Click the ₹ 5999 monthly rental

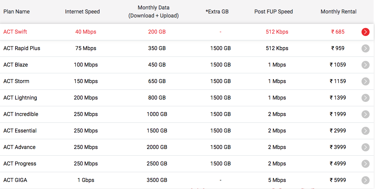338,180
